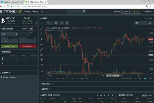Open order form options dots menu
This screenshot has width=154, height=103.
(35, 29)
